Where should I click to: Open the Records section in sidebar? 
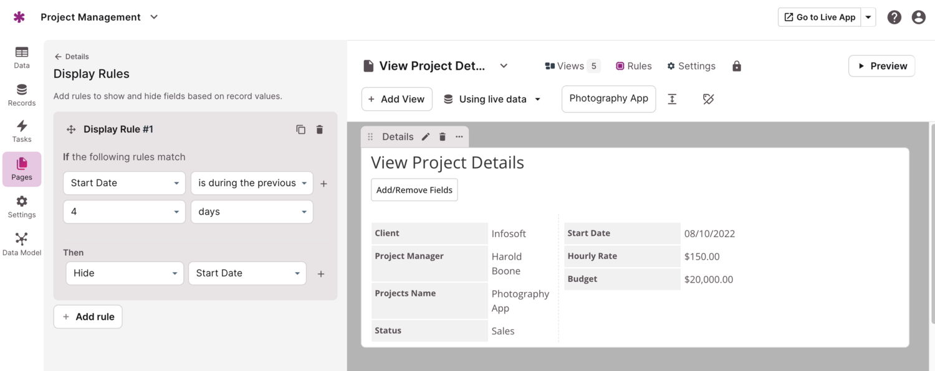point(22,95)
